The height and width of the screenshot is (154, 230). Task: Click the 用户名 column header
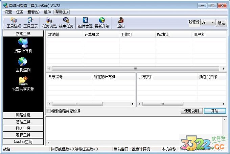pyautogui.click(x=209, y=34)
